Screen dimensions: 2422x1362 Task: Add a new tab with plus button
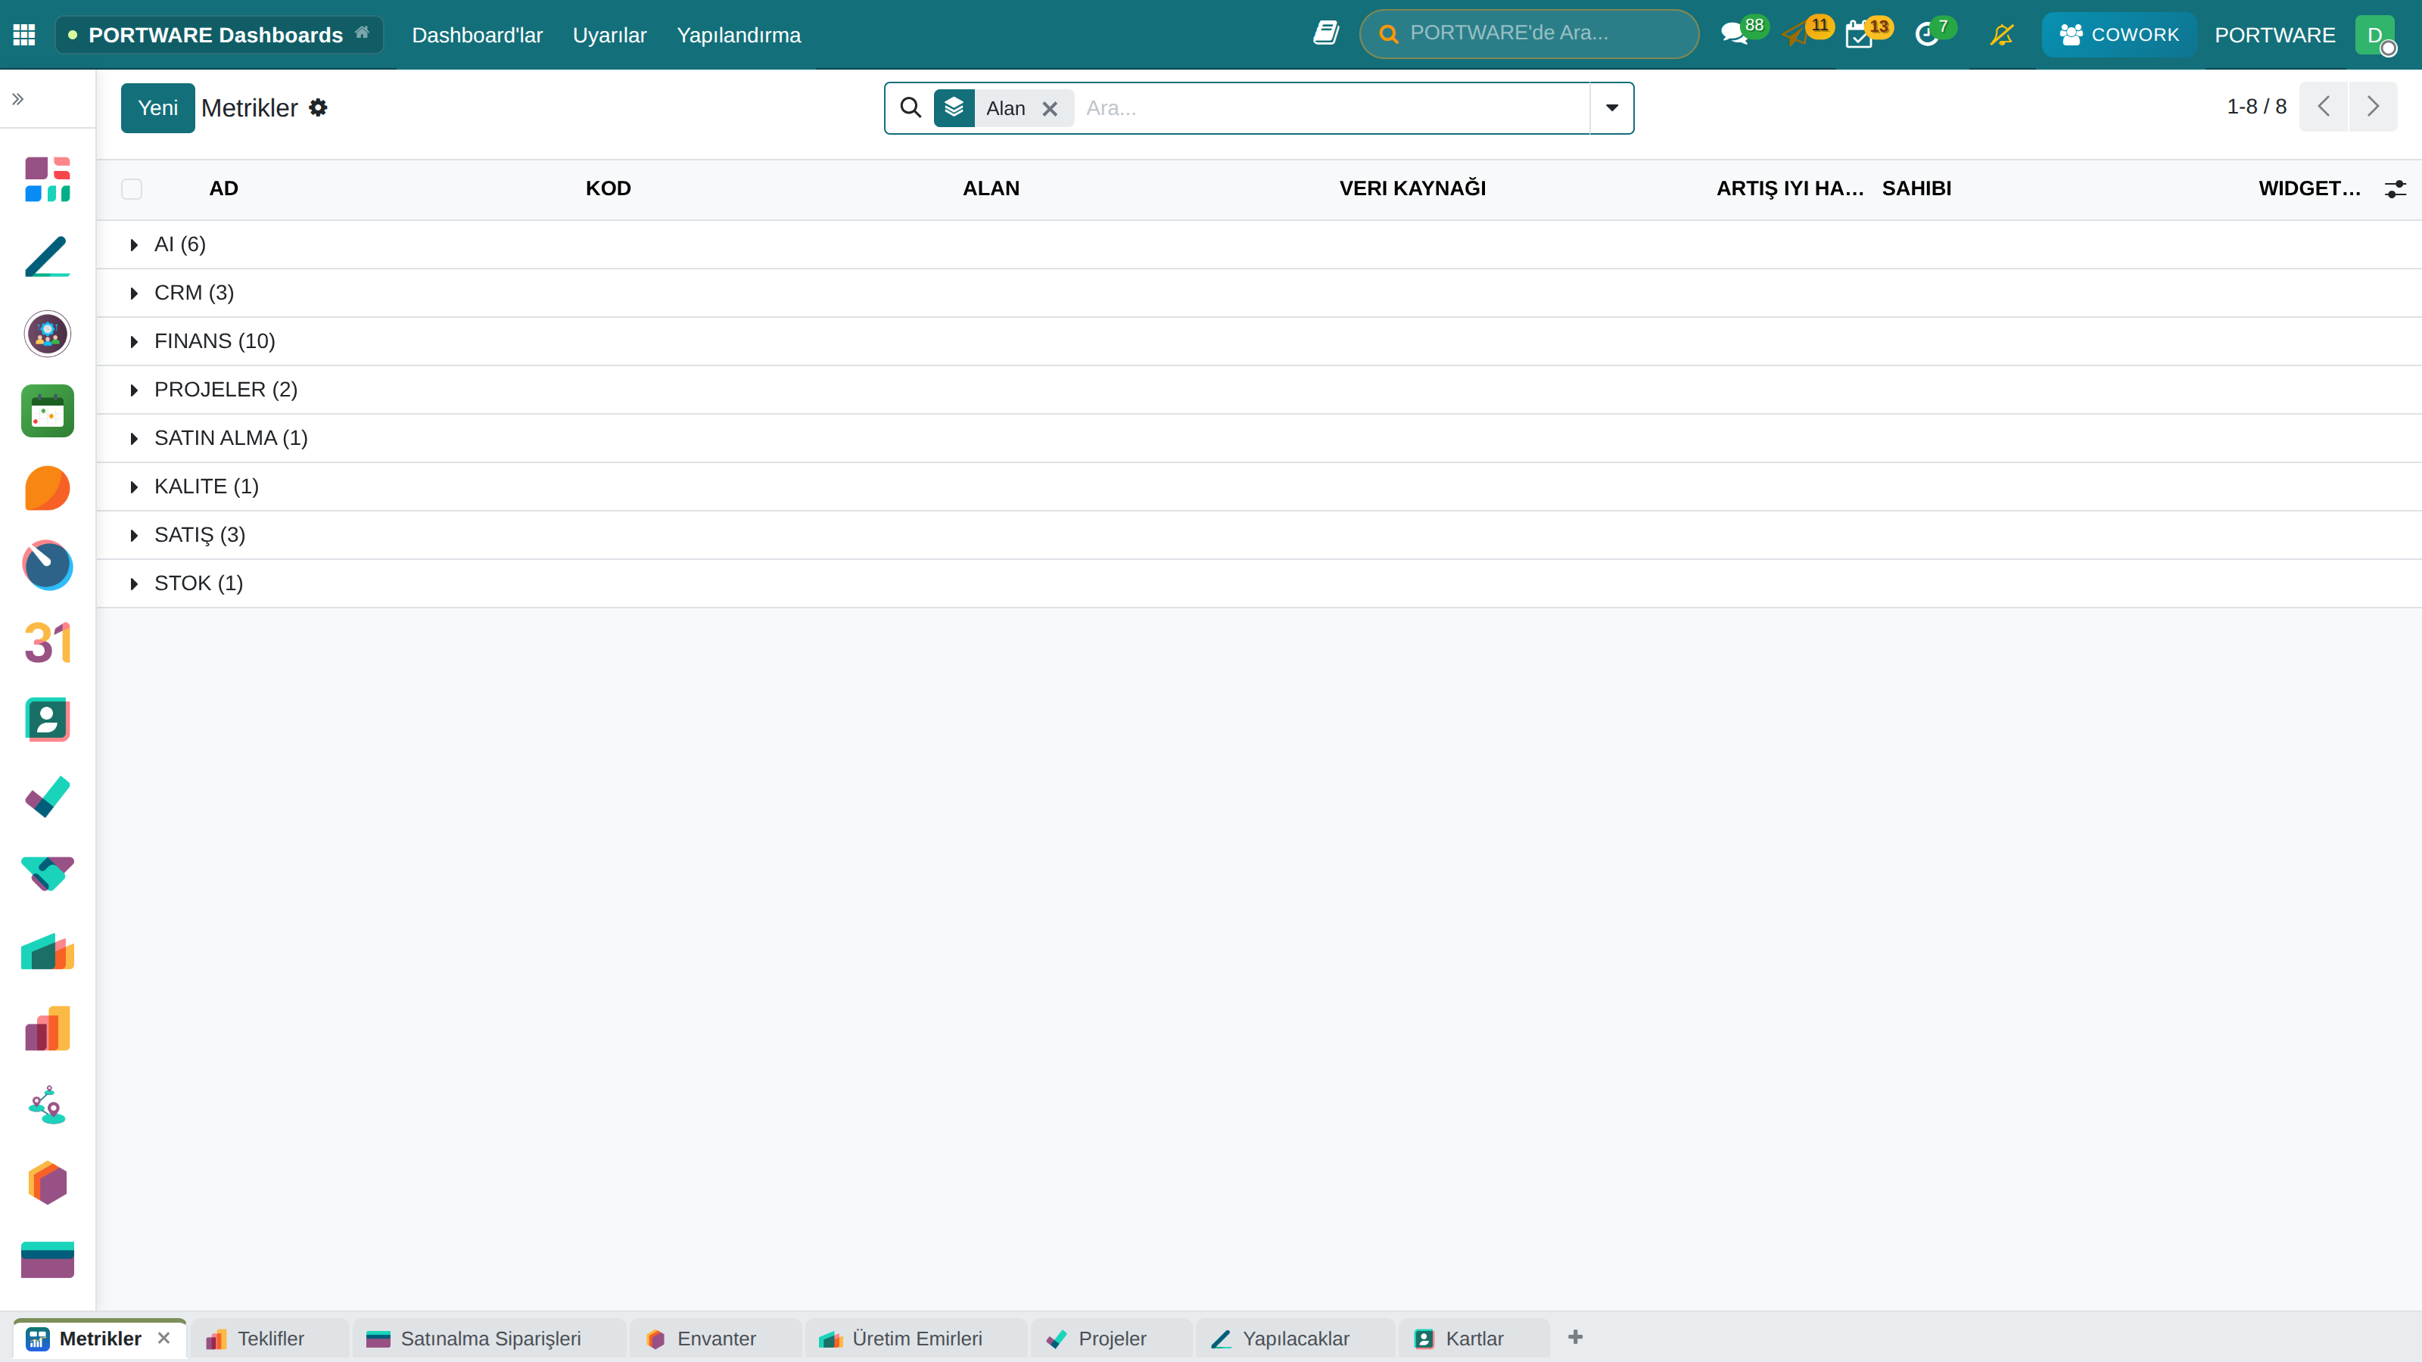[1576, 1336]
